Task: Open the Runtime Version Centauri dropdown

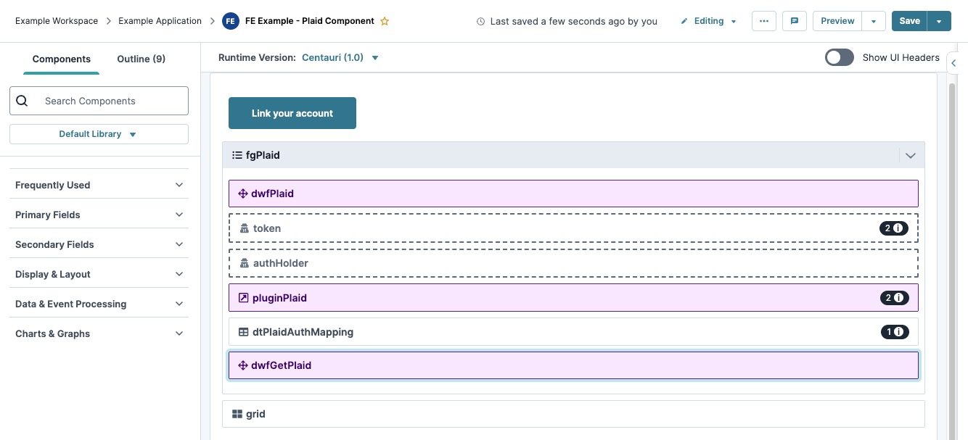Action: 340,57
